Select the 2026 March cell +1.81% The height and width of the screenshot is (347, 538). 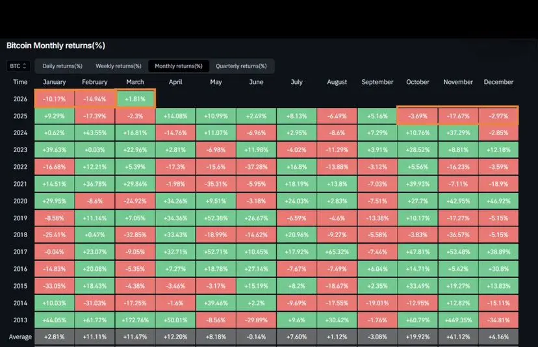pos(135,99)
